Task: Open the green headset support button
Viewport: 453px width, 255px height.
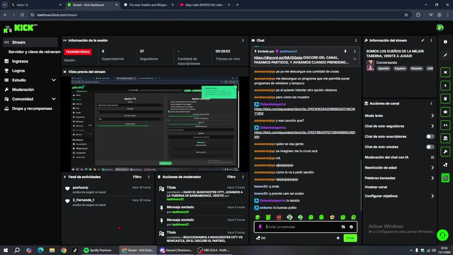Action: [442, 235]
